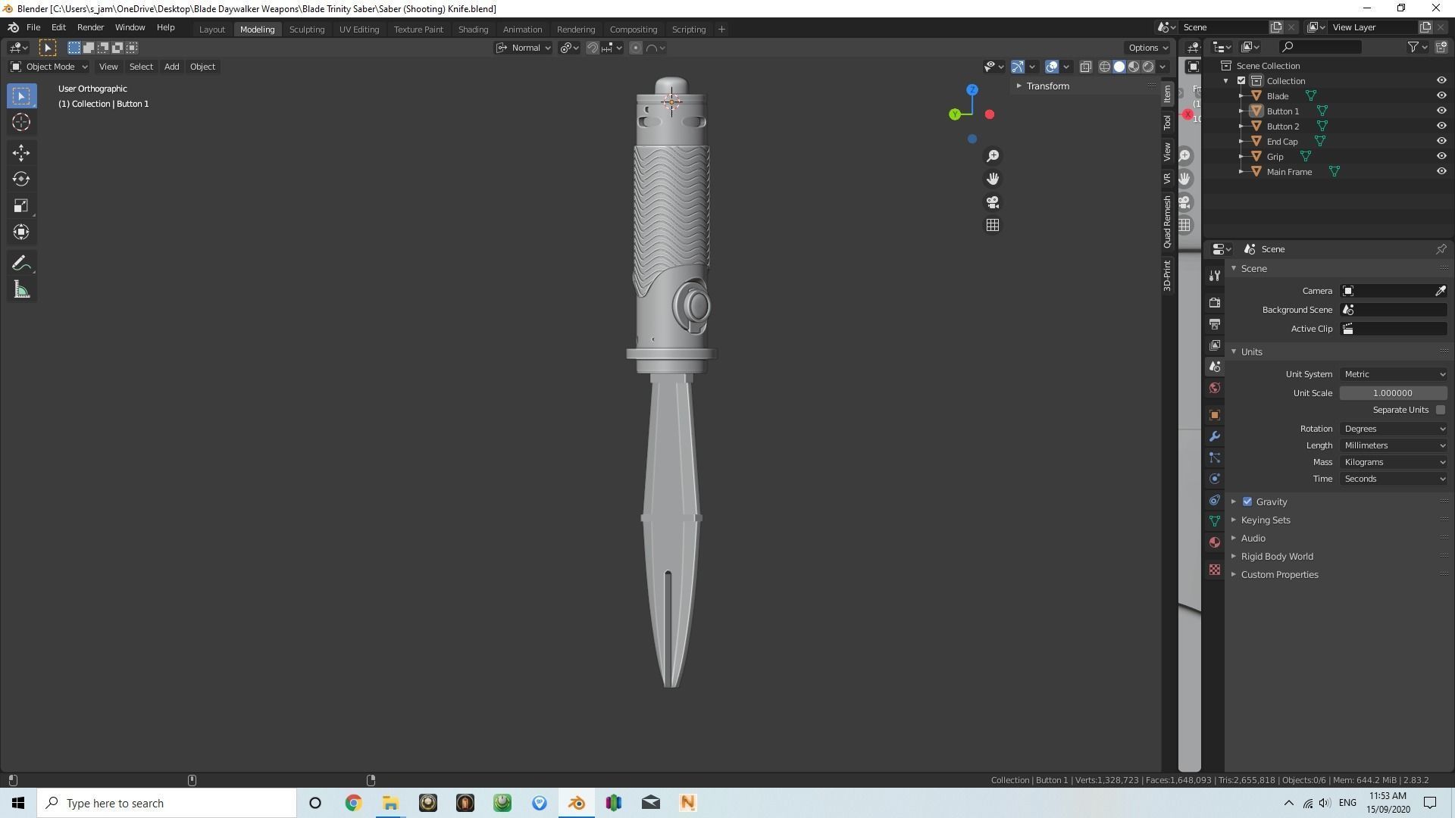
Task: Open the Add menu in viewport
Action: (171, 67)
